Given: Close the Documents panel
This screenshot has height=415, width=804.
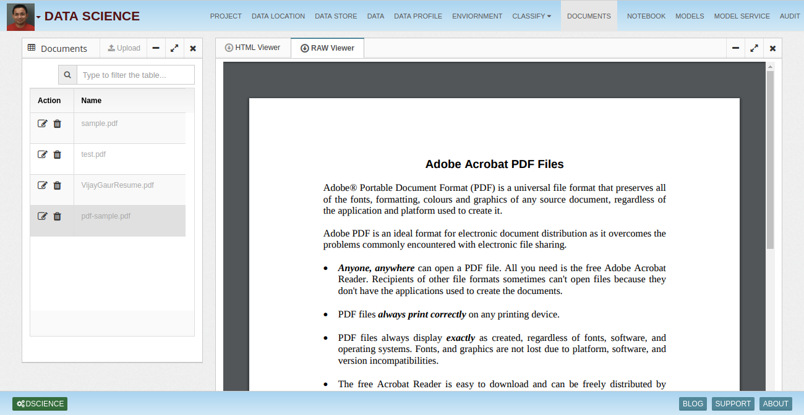Looking at the screenshot, I should pos(193,48).
